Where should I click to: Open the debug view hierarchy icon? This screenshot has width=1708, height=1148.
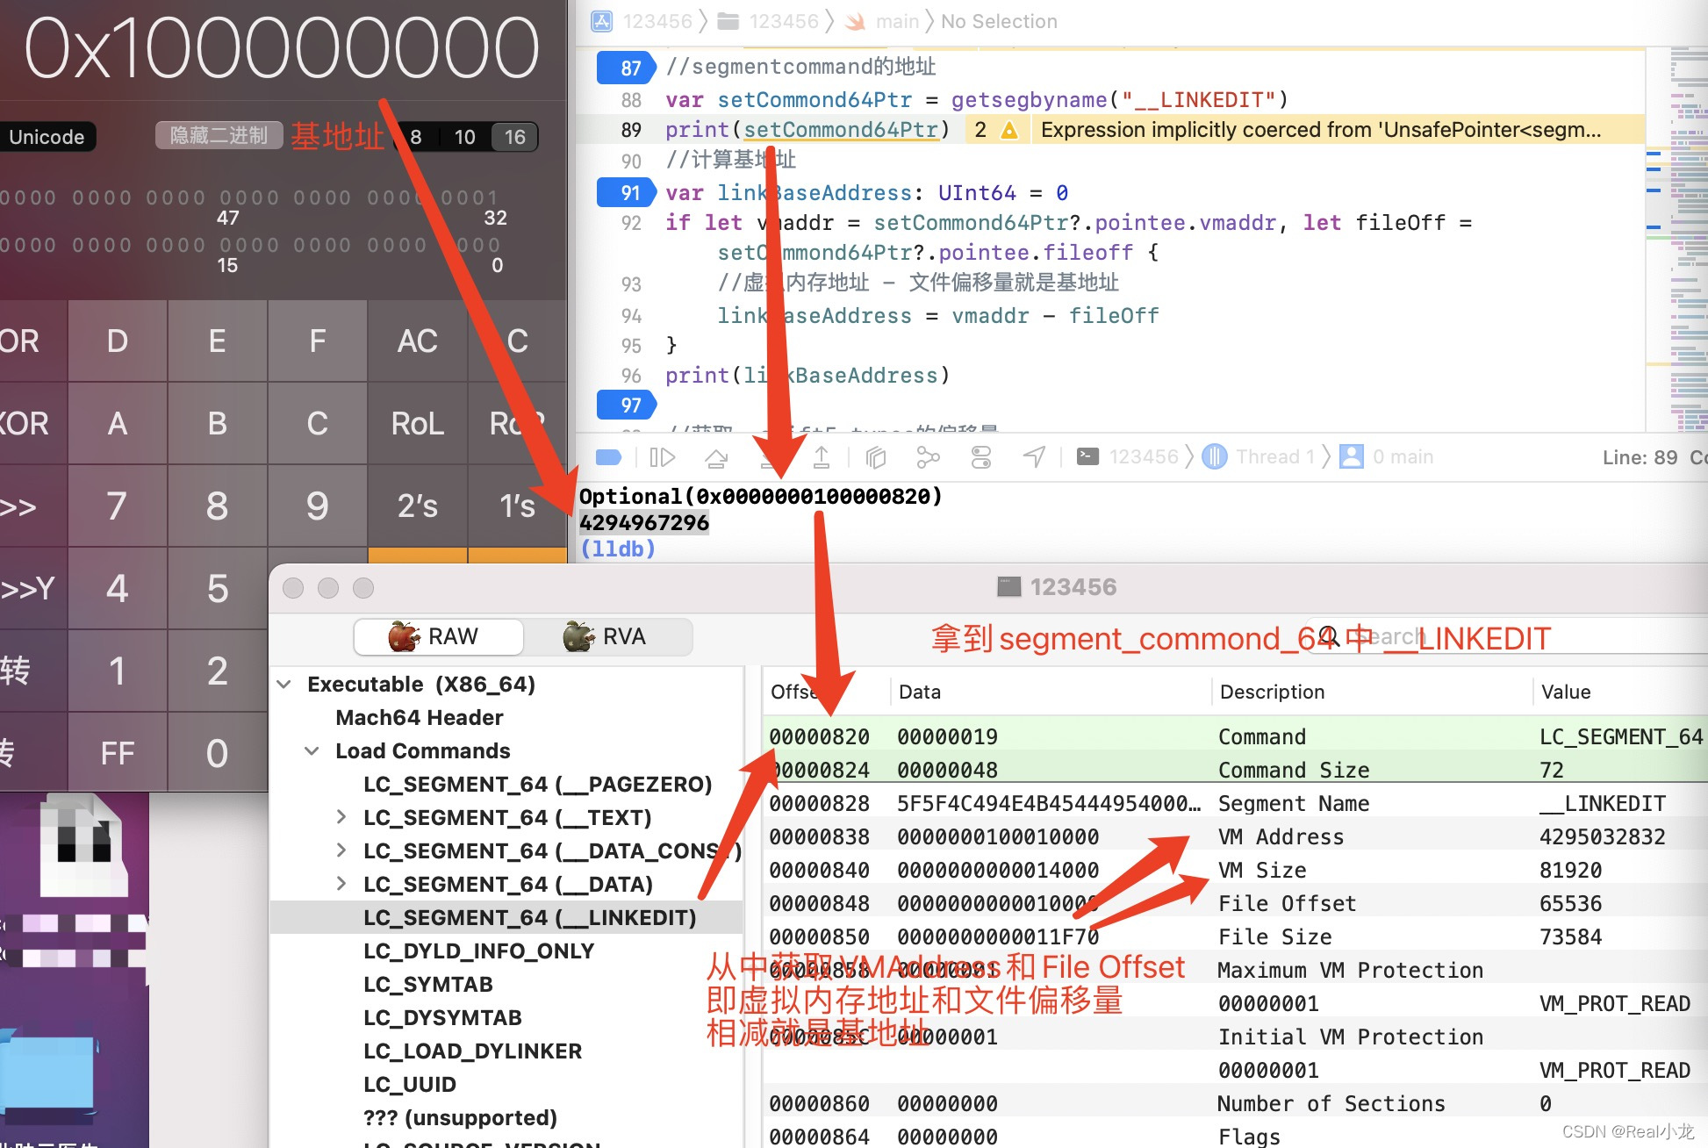(875, 457)
